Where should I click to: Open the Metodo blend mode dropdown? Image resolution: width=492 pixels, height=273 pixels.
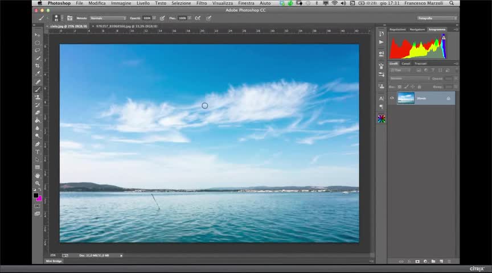point(108,18)
